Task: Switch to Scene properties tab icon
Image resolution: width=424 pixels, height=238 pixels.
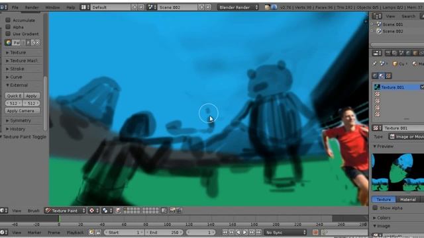Action: pyautogui.click(x=401, y=53)
